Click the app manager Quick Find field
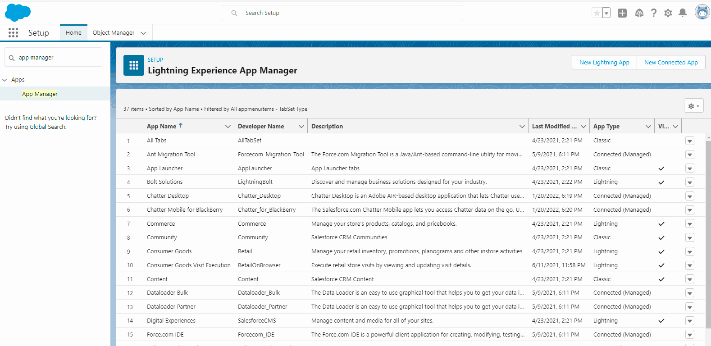 [53, 57]
